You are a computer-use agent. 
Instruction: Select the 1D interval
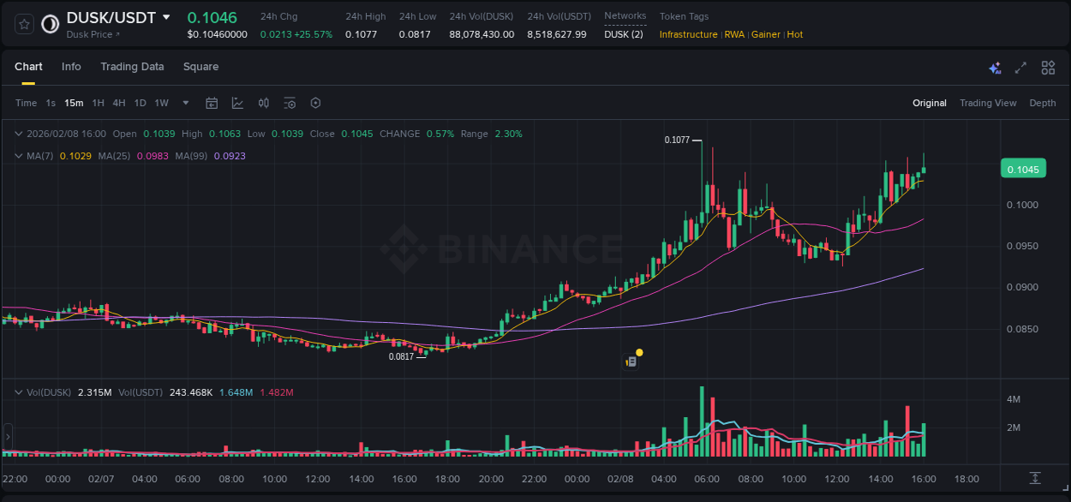point(140,103)
